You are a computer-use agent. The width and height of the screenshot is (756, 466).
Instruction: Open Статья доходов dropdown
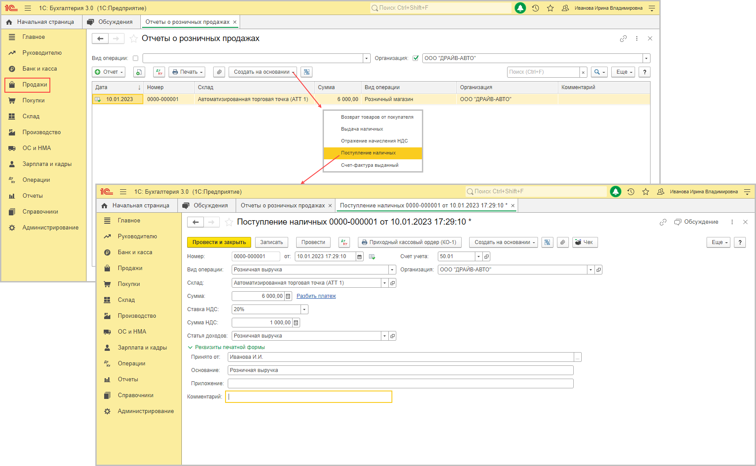point(384,336)
